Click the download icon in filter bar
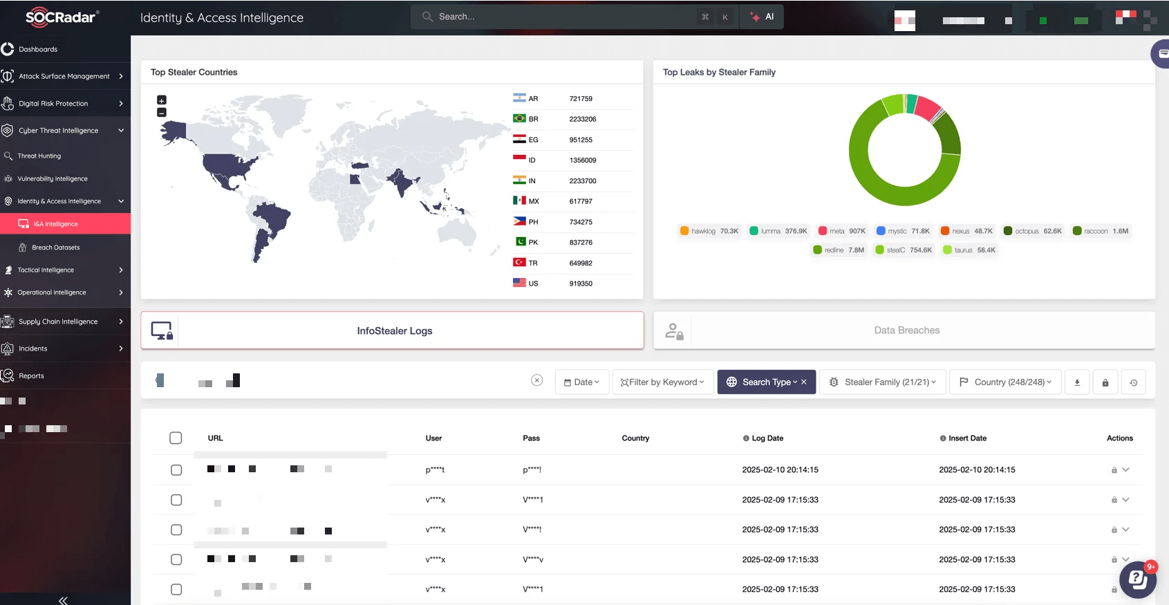The width and height of the screenshot is (1169, 605). [x=1077, y=382]
